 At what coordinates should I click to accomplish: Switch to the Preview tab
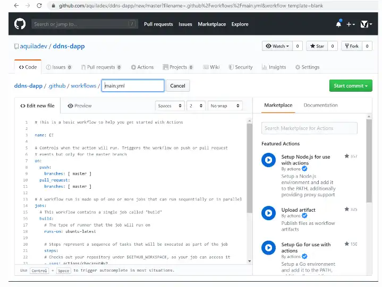click(x=80, y=106)
